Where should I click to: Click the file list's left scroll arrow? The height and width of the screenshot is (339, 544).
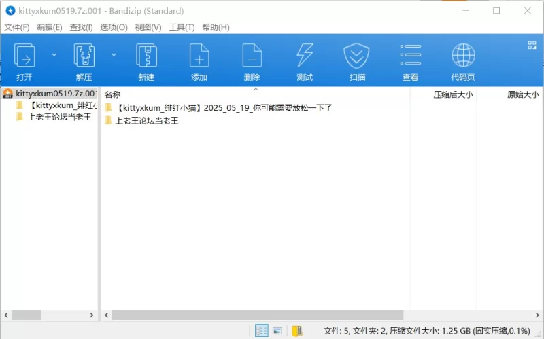point(107,315)
